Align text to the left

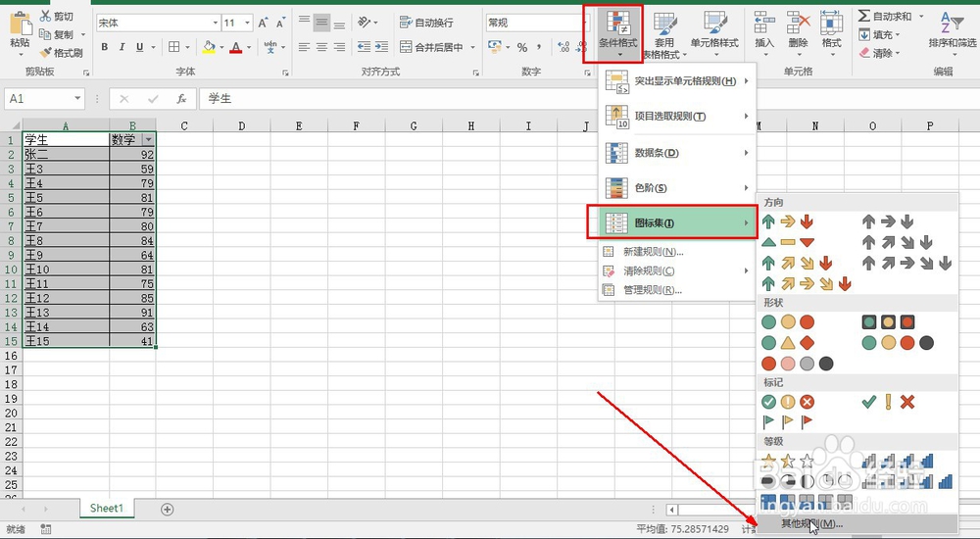[305, 47]
